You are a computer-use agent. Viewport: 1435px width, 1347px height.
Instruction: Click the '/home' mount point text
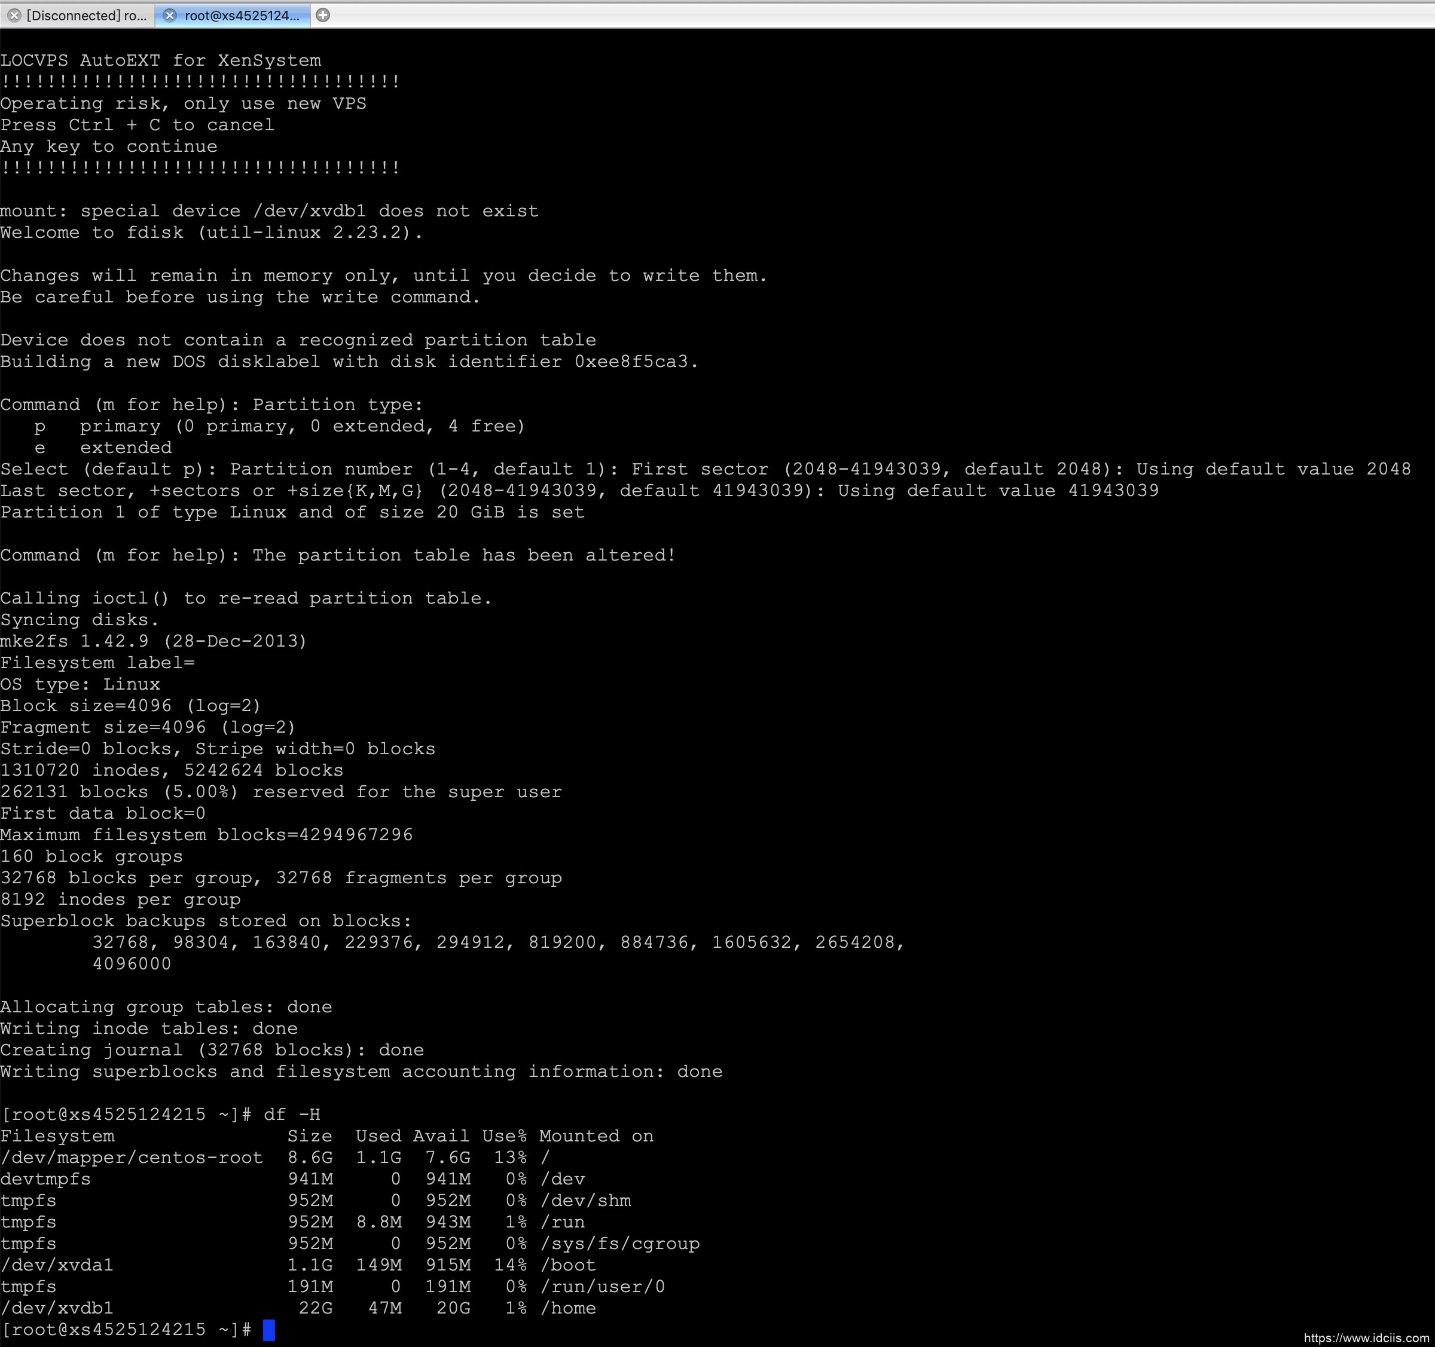point(567,1308)
